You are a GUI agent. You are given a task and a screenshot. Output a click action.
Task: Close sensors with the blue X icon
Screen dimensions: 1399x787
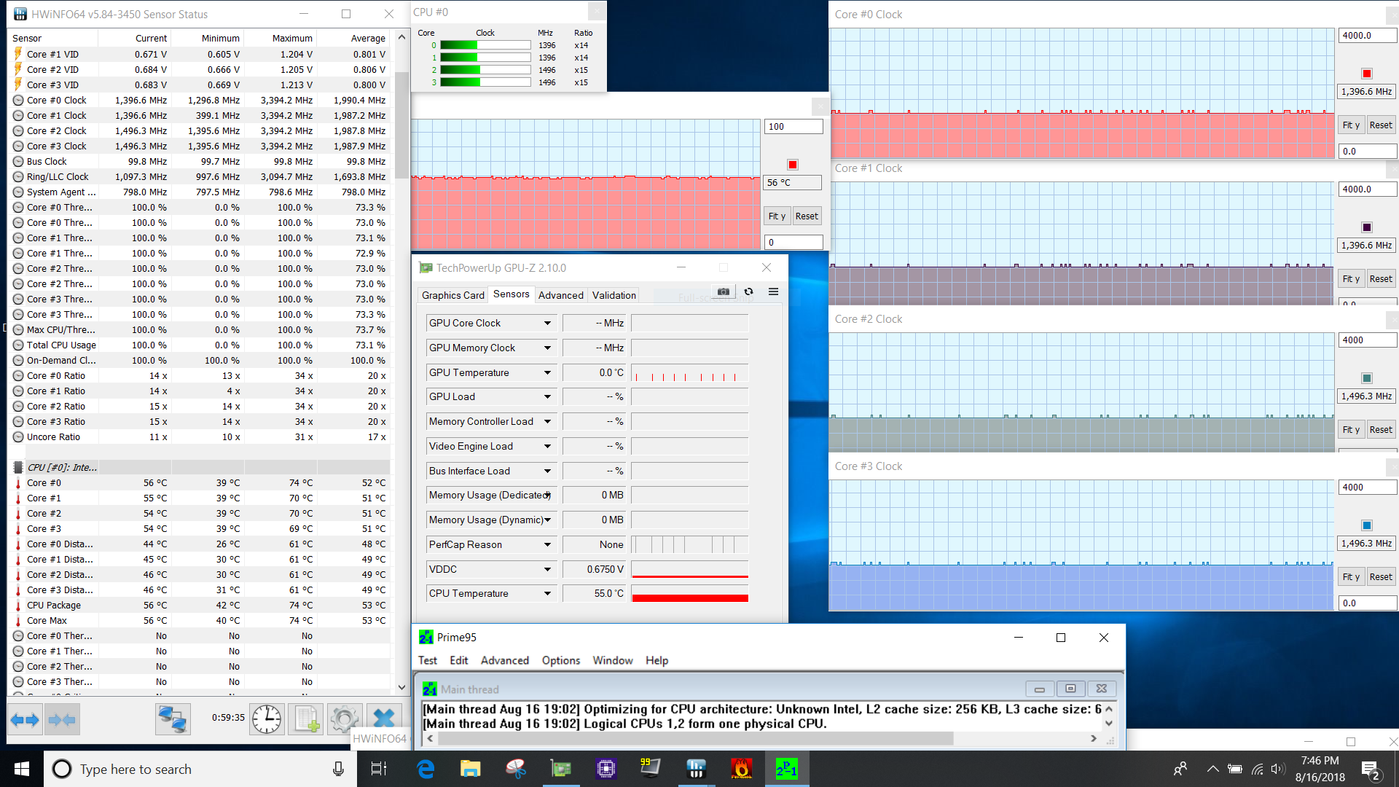coord(383,719)
